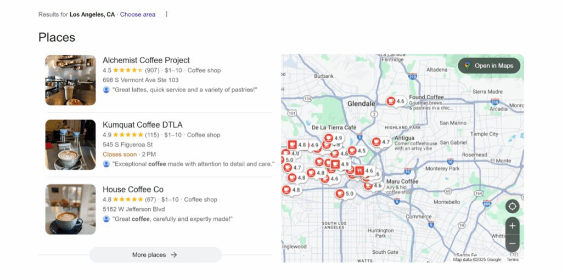Image resolution: width=562 pixels, height=279 pixels.
Task: Click reviewer avatar beside "Exceptional coffee" review
Action: pos(106,164)
